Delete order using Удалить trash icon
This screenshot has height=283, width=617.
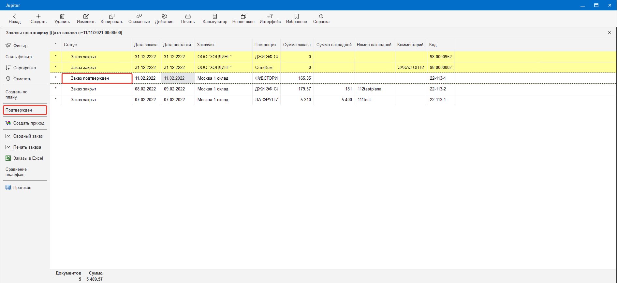click(x=62, y=19)
